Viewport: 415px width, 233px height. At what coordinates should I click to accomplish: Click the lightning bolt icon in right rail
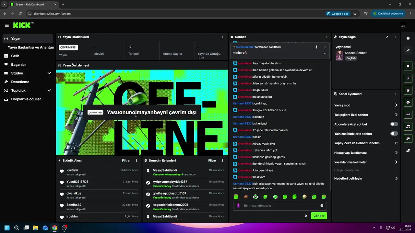coord(408,78)
